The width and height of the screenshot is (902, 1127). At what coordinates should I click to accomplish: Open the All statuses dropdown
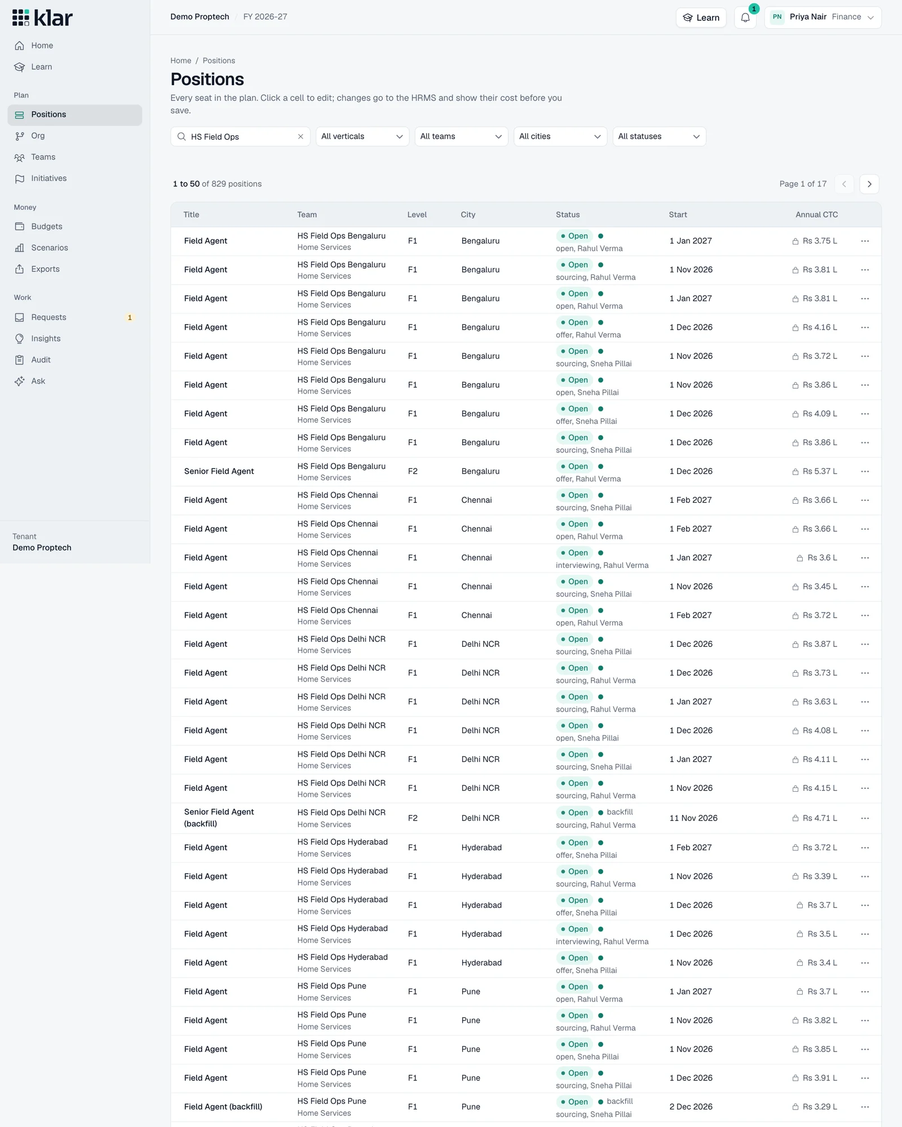click(659, 136)
